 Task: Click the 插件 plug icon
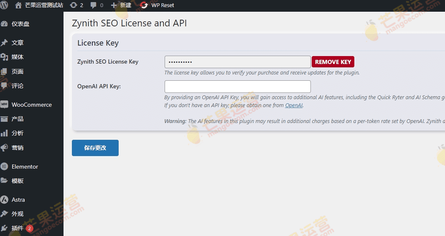[4, 228]
